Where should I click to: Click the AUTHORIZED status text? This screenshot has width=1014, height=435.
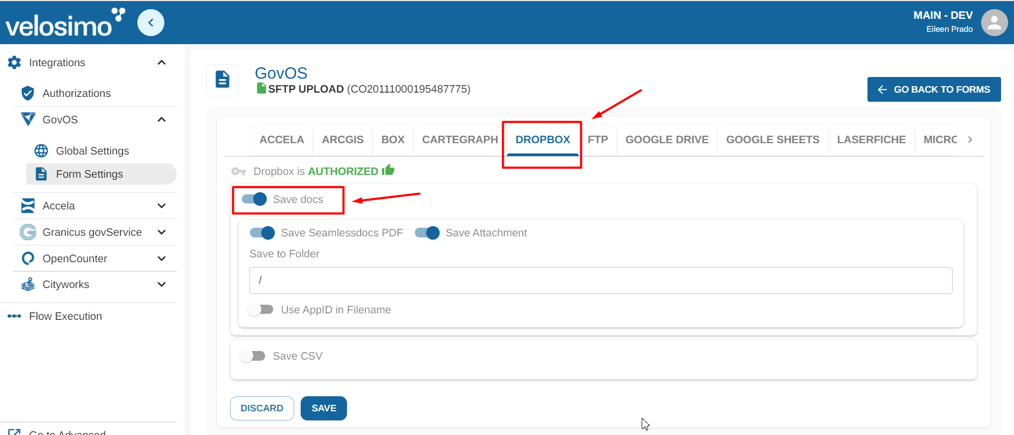pyautogui.click(x=343, y=171)
